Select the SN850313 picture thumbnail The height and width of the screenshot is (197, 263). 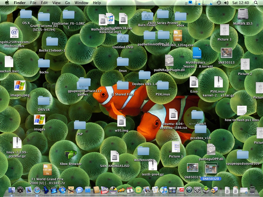[226, 53]
